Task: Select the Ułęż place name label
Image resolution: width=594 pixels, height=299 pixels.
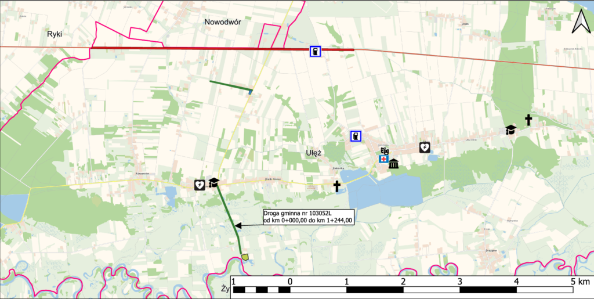Action: [x=314, y=153]
